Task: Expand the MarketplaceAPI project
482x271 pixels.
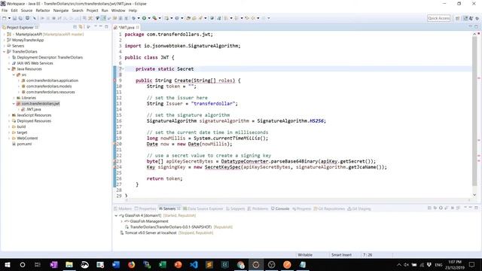Action: pyautogui.click(x=5, y=34)
